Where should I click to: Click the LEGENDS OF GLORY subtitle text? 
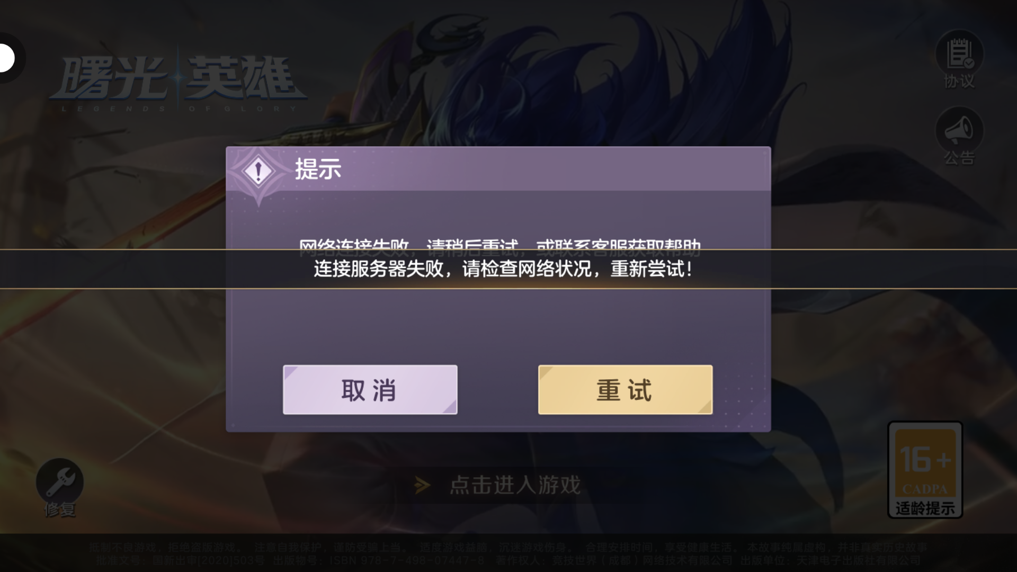[179, 109]
